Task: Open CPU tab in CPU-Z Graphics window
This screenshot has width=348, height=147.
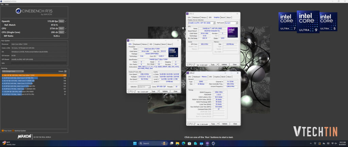Action: click(x=189, y=18)
